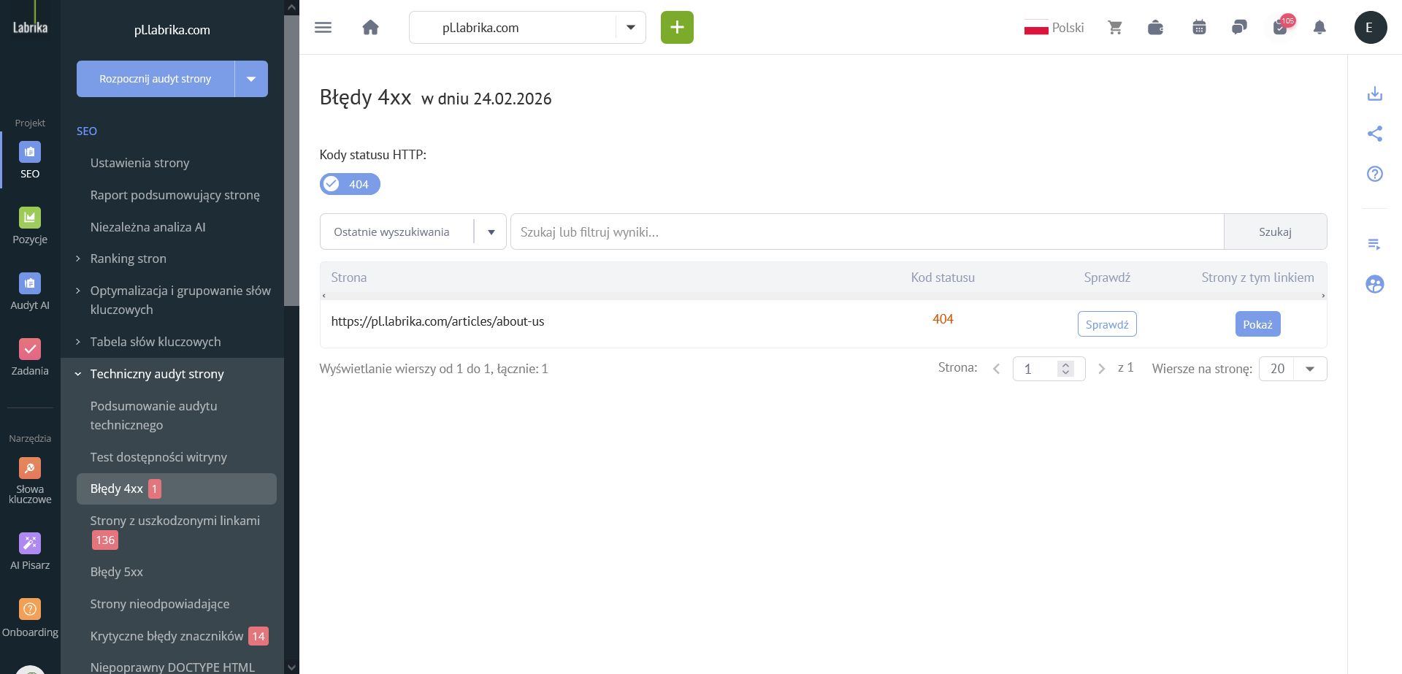Click the download export icon

tap(1375, 93)
